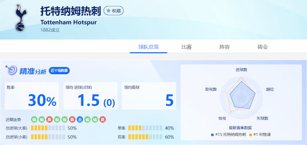Click the 托特纳姆热刺 team title
This screenshot has height=145, width=307.
click(71, 11)
